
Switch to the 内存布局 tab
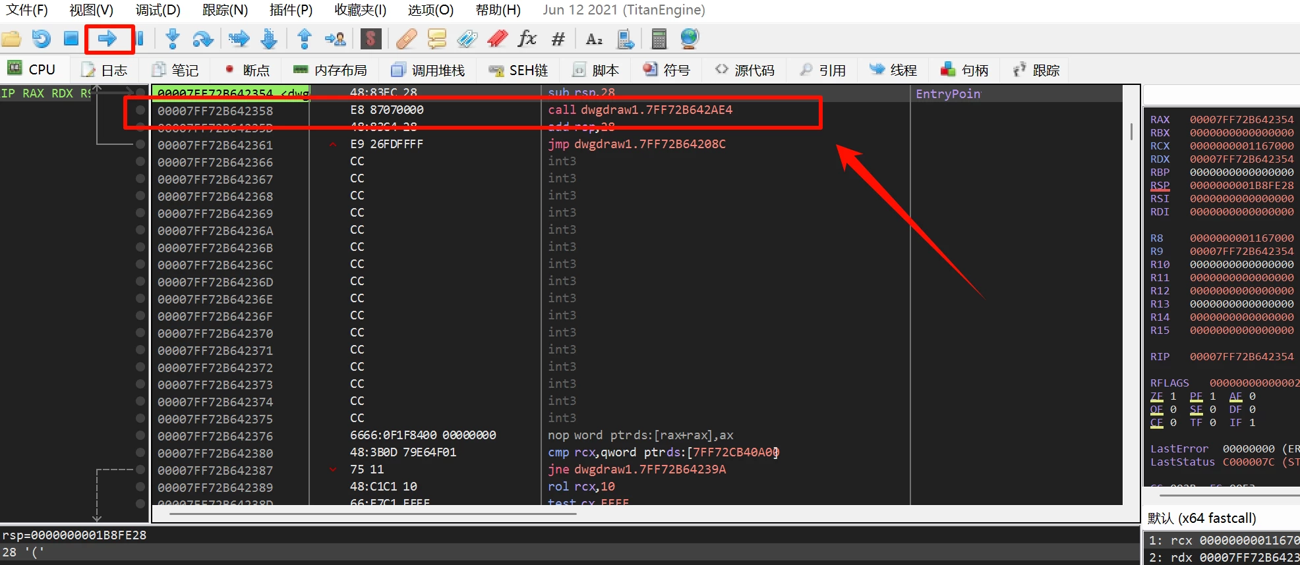330,70
